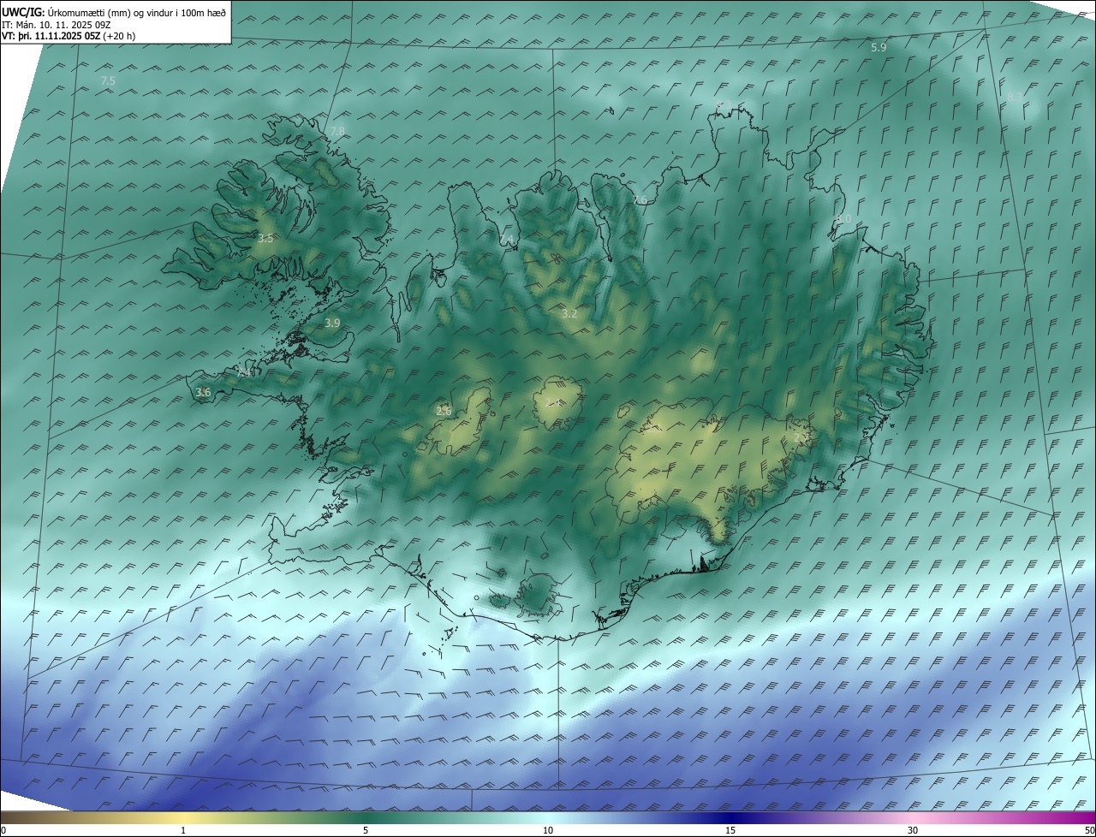Click the "IT: Mán. 10. 11. 2025 09Z" line
The height and width of the screenshot is (837, 1096).
57,25
